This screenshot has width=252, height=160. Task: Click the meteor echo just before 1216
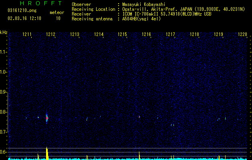click(139, 117)
